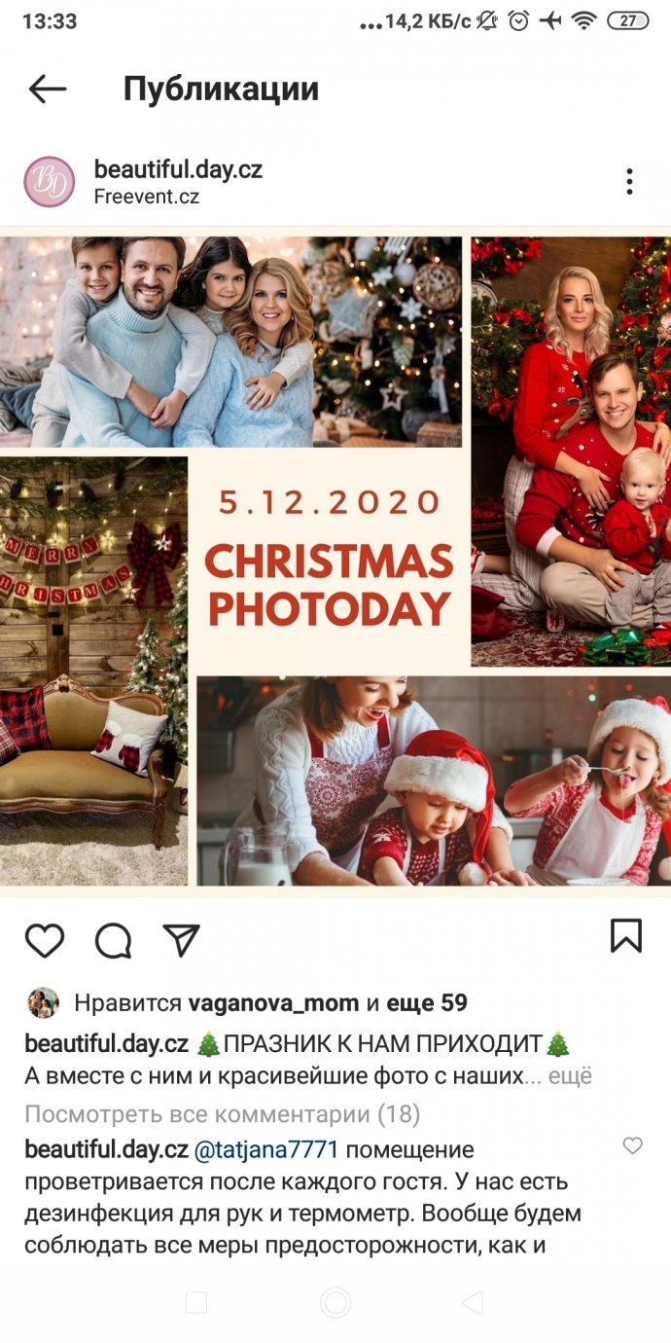Tap the back arrow next to Публикации

(x=48, y=90)
